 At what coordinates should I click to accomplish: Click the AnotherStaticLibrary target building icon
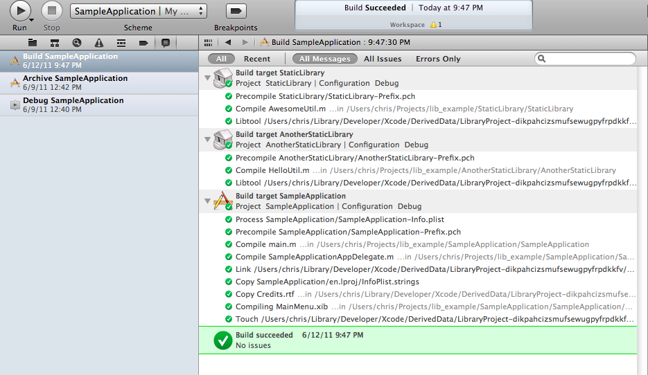click(x=222, y=140)
